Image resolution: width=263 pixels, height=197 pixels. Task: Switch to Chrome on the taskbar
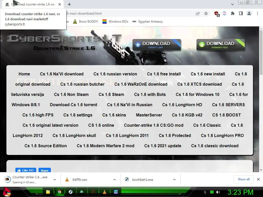(59, 192)
